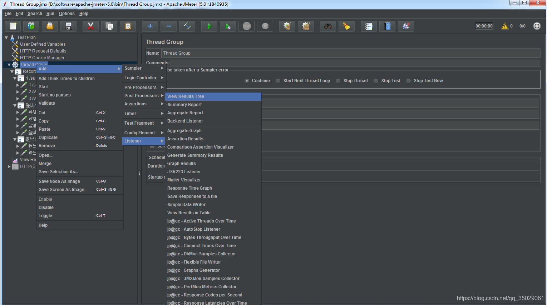Click the rightmost plugin toolbar icon before the timer
547x305 pixels.
pos(406,26)
